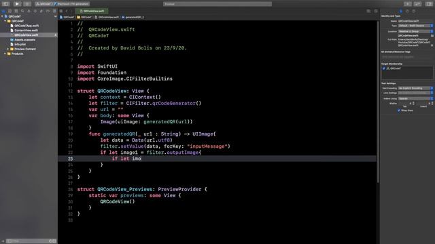Toggle the Wrap lines checkbox
The width and height of the screenshot is (435, 244).
(399, 110)
